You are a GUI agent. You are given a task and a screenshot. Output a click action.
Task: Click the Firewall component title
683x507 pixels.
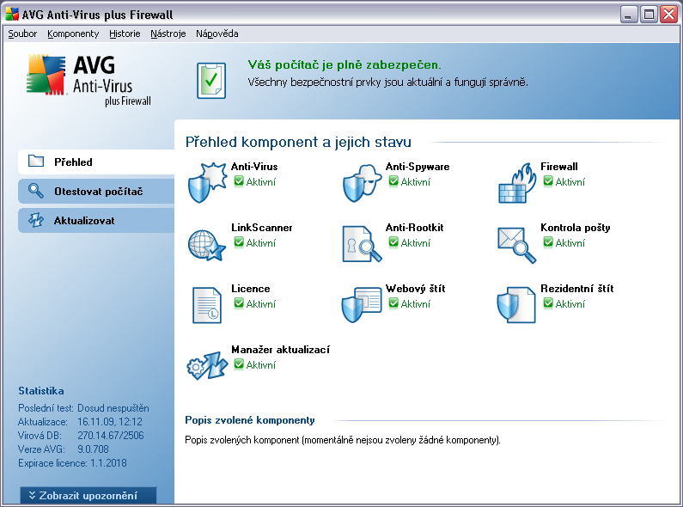coord(559,167)
